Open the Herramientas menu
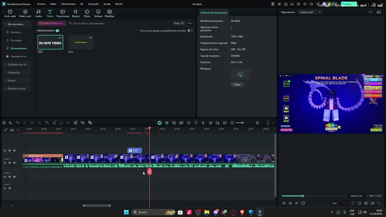The image size is (386, 217). pyautogui.click(x=68, y=4)
